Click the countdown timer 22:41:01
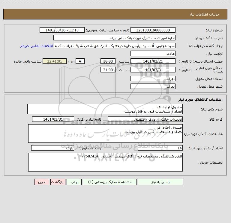This screenshot has height=223, width=231. (55, 61)
